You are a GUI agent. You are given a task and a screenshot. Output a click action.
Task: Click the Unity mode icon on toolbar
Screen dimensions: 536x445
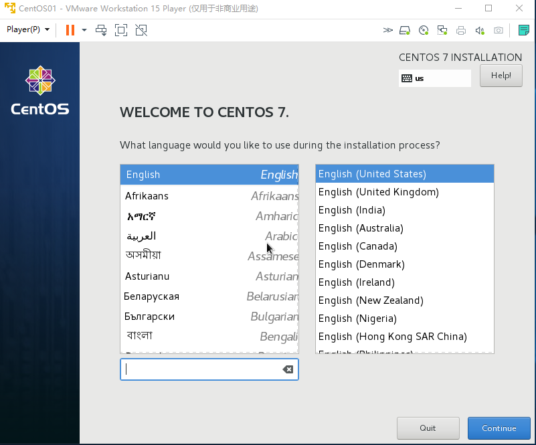tap(141, 30)
